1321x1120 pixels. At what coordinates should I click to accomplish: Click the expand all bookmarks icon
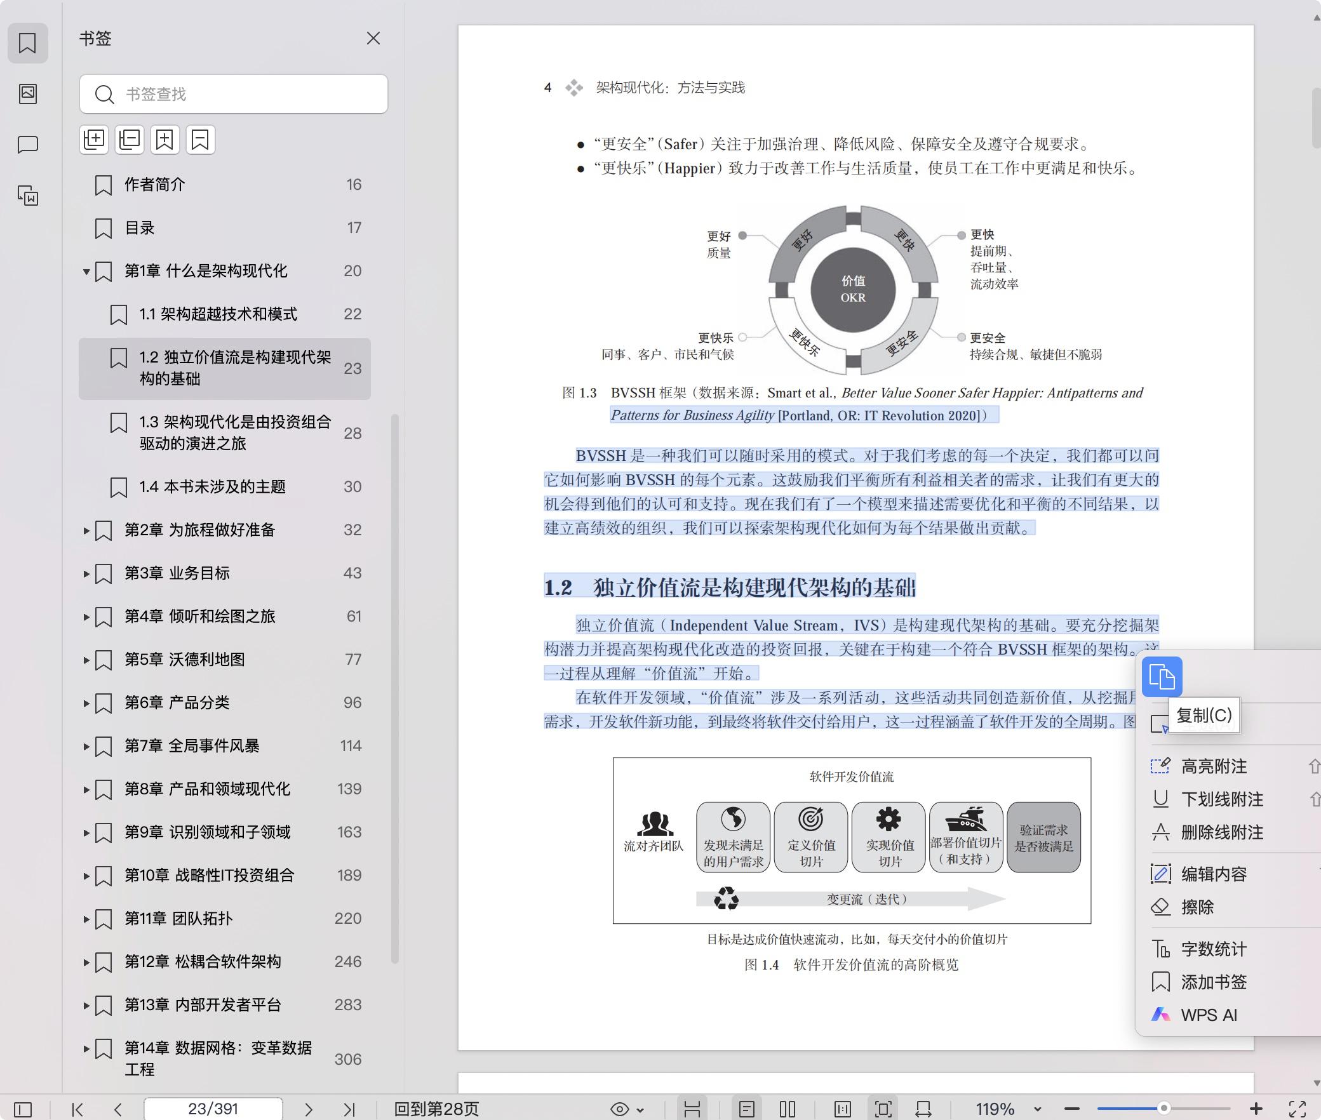coord(94,140)
